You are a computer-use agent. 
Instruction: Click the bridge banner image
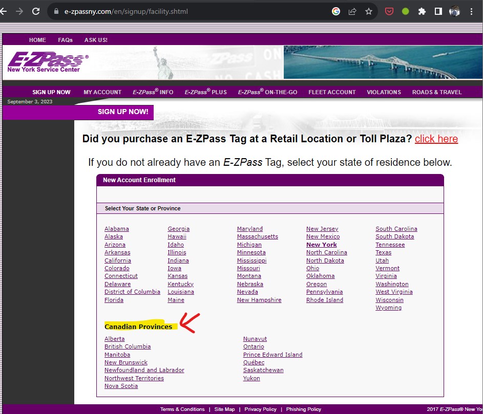click(383, 62)
